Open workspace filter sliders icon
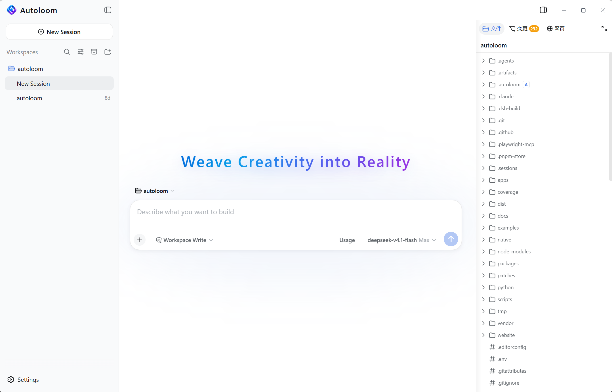Viewport: 612px width, 392px height. (x=81, y=52)
